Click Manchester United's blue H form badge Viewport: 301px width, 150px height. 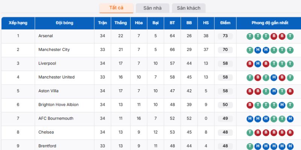point(274,78)
